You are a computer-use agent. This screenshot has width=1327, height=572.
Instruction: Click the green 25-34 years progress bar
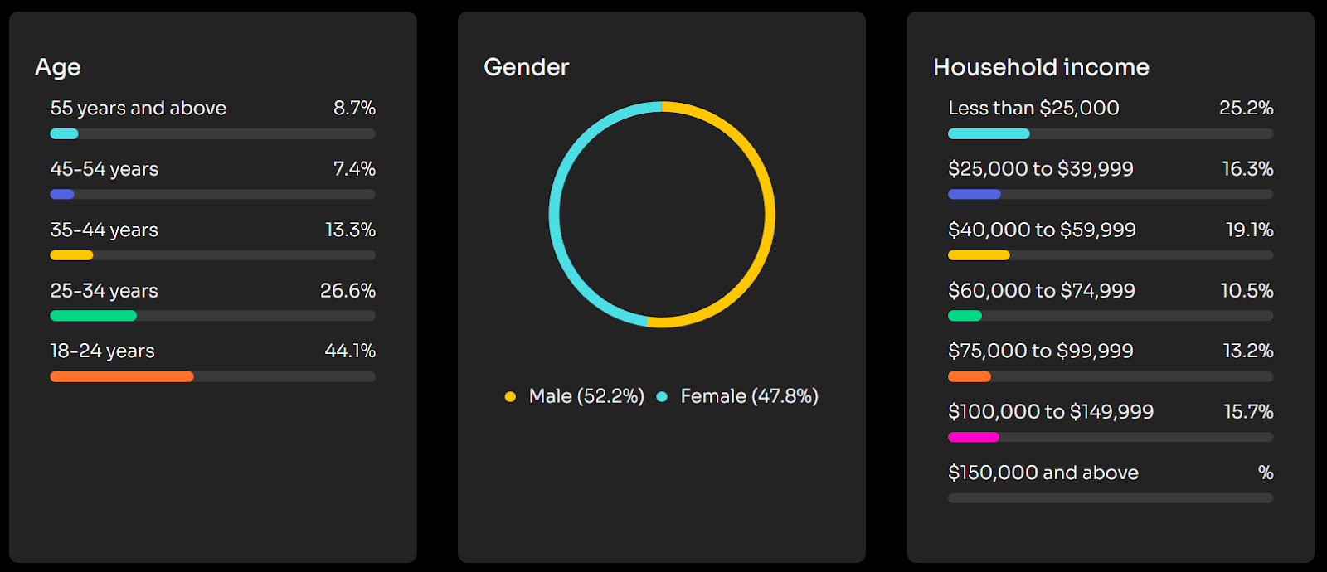pyautogui.click(x=93, y=316)
